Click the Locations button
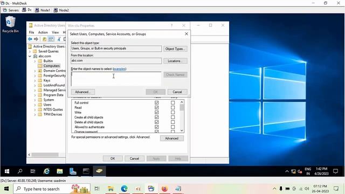Screen dimensions: 345x194 pyautogui.click(x=175, y=61)
